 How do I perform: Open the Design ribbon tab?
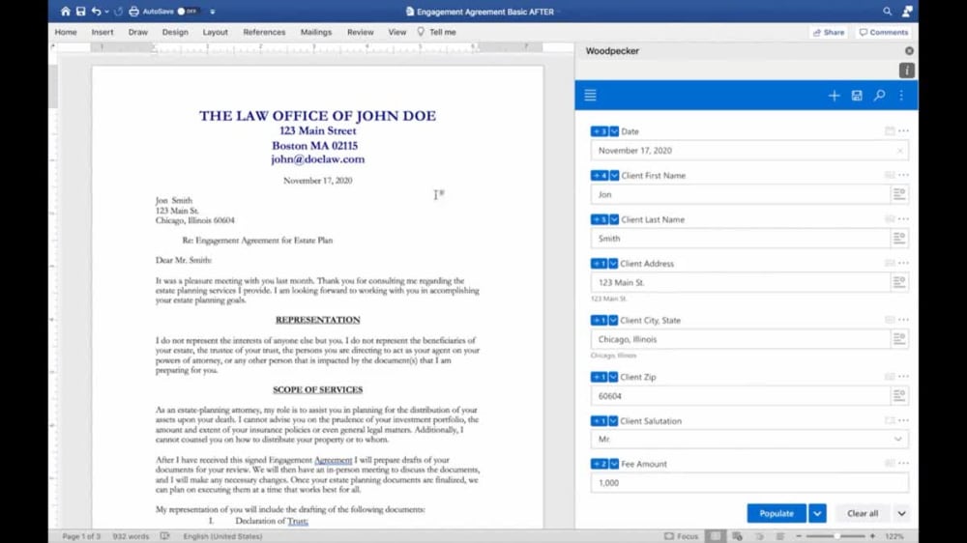(175, 32)
